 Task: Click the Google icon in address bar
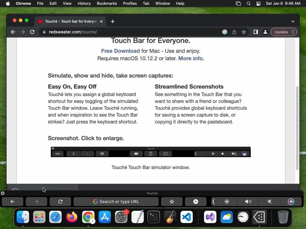(x=225, y=32)
